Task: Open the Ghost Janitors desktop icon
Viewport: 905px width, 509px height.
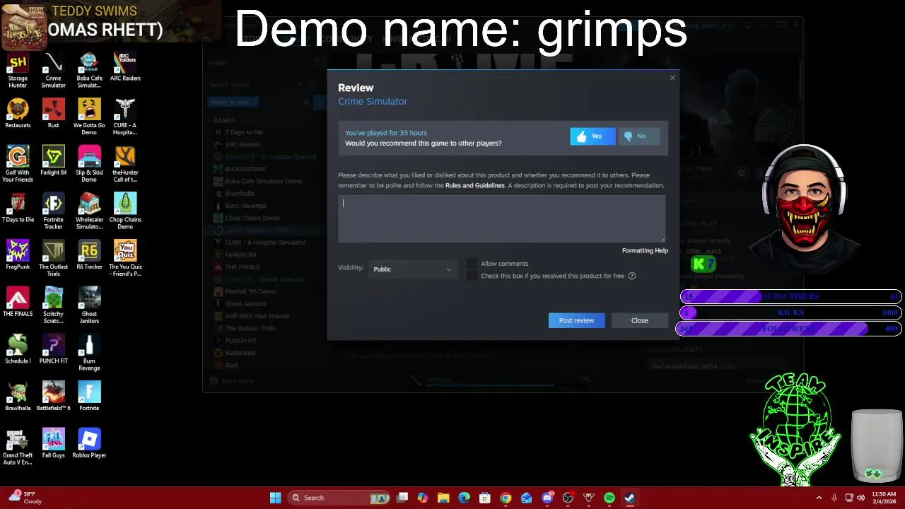Action: click(89, 306)
